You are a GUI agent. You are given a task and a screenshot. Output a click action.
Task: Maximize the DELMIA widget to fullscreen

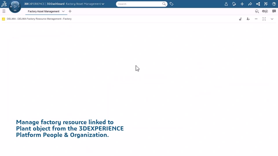pos(264,19)
